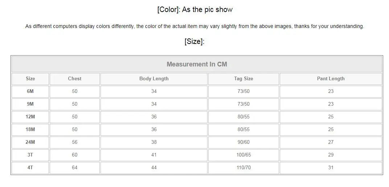The width and height of the screenshot is (389, 187).
Task: Click the 18M size row label
Action: [x=30, y=130]
